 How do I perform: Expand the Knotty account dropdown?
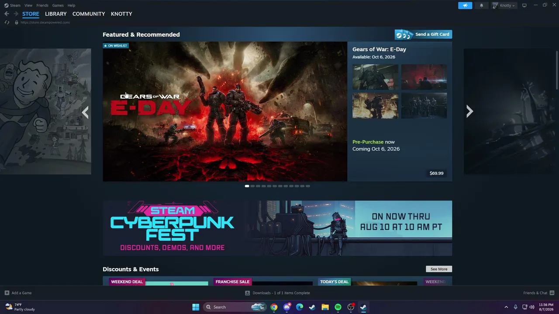pos(504,5)
